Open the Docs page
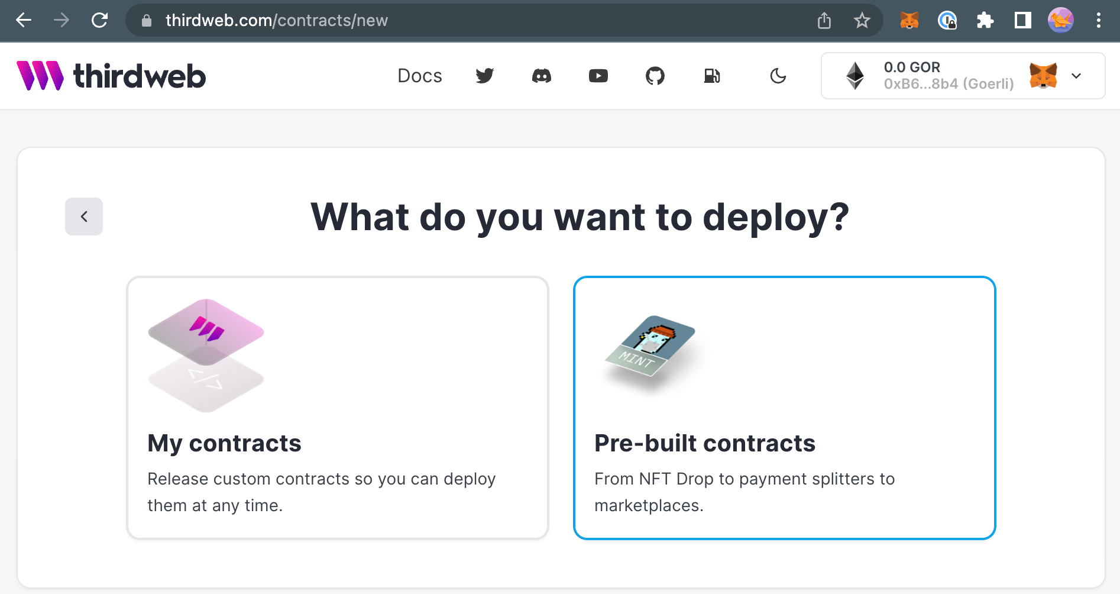This screenshot has height=594, width=1120. pyautogui.click(x=420, y=76)
